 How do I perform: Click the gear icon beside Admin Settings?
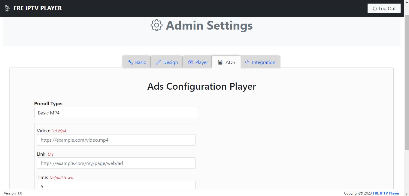click(156, 25)
